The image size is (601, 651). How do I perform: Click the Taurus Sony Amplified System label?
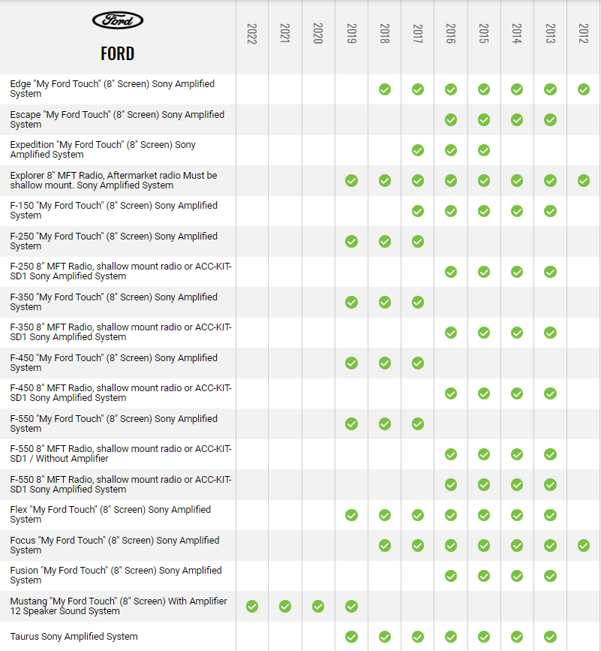[x=74, y=637]
